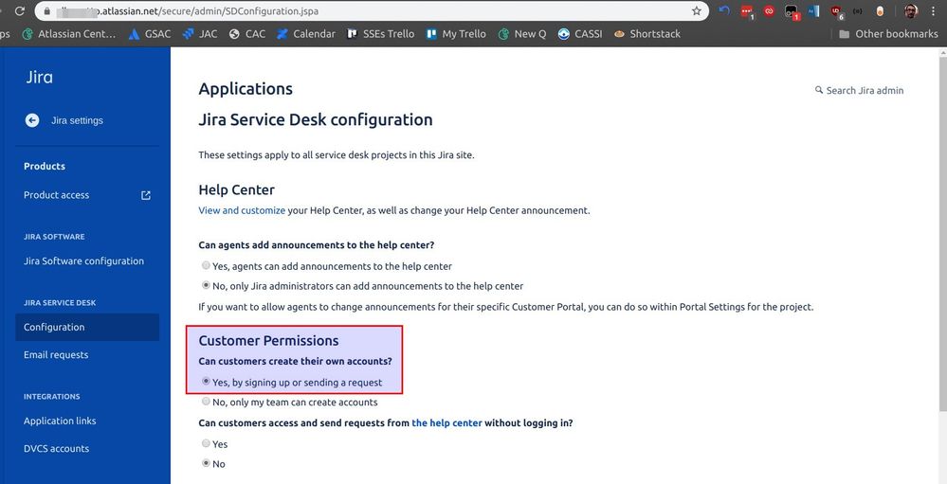Click the orange egg-shaped extension icon
Viewport: 947px width, 484px height.
pos(880,10)
